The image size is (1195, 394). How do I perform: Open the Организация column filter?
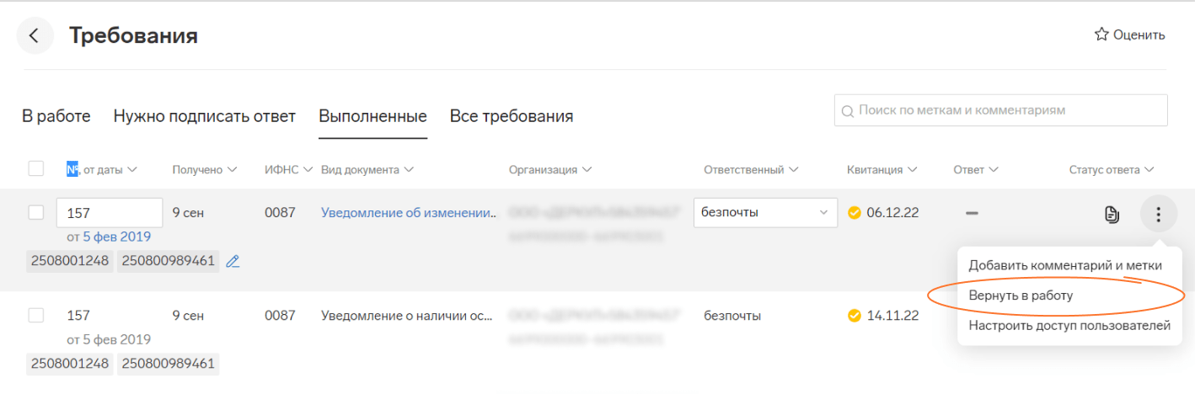pos(550,169)
